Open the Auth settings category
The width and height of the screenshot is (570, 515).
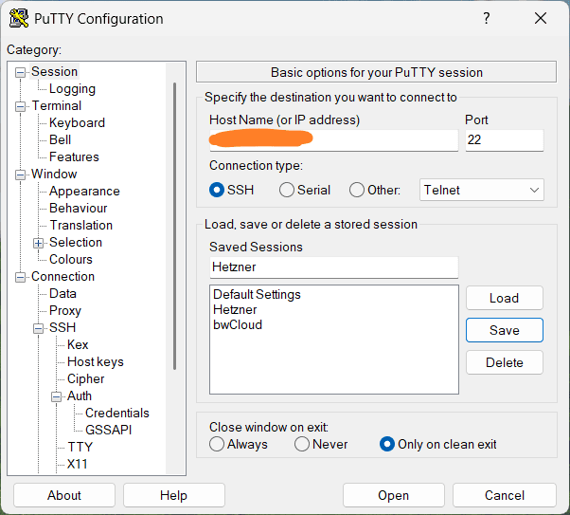(x=80, y=395)
